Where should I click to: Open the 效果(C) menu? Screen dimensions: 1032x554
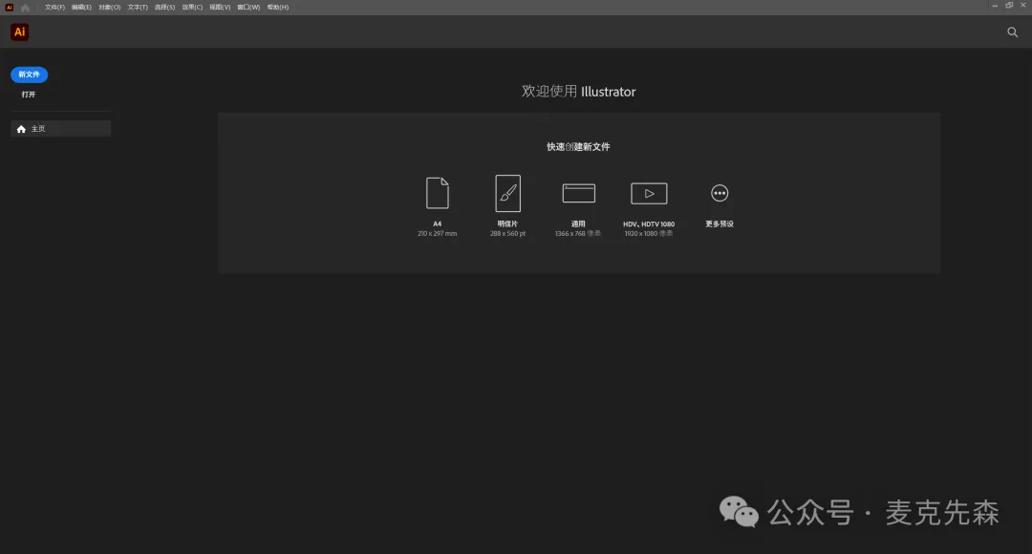tap(192, 8)
